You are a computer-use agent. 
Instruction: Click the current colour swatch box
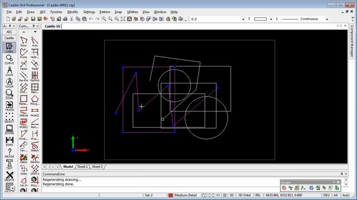coord(260,19)
